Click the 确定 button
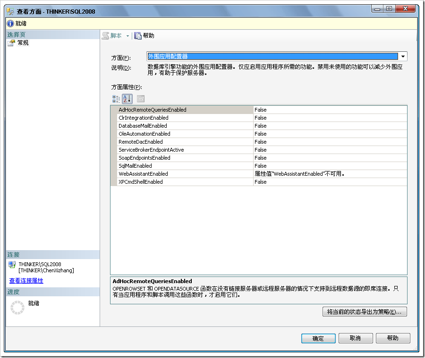Screen dimensions: 425x358 point(318,338)
